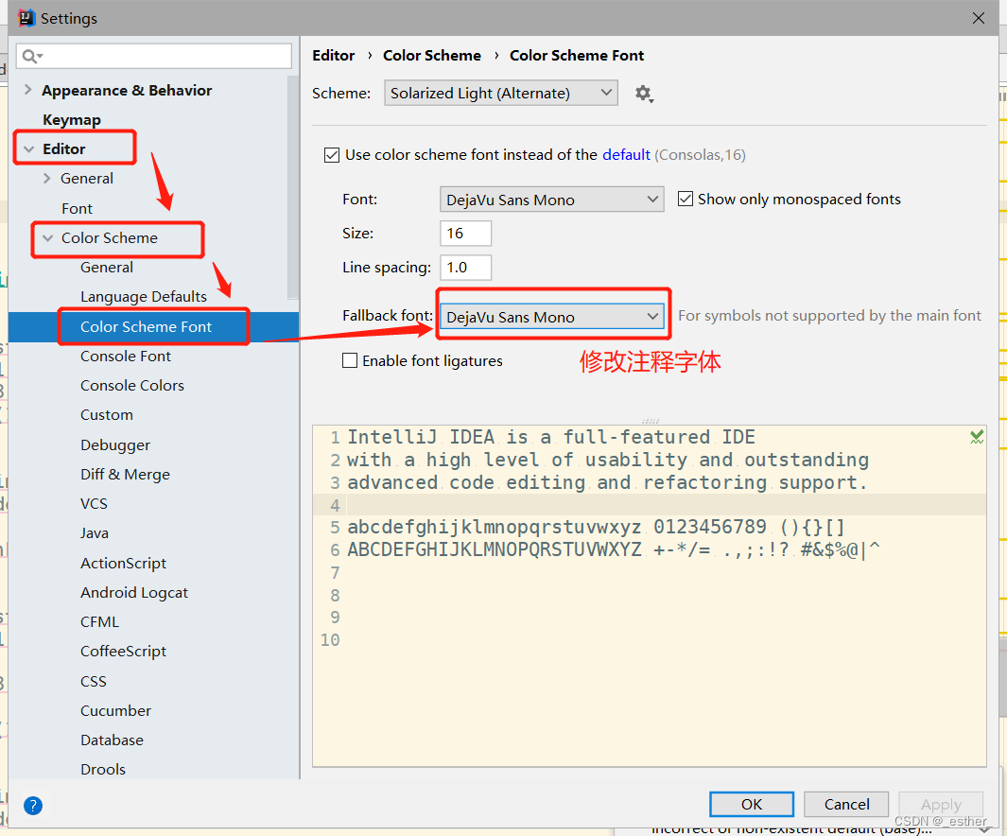The width and height of the screenshot is (1007, 836).
Task: Select General under Color Scheme
Action: click(107, 267)
